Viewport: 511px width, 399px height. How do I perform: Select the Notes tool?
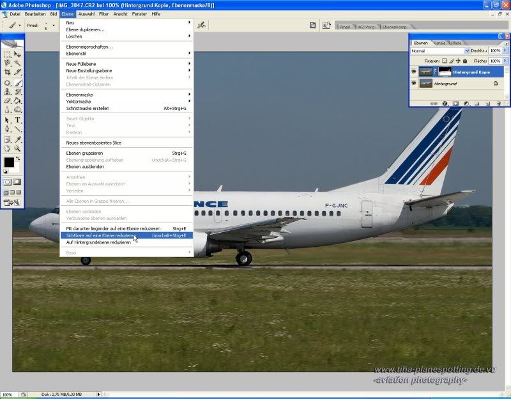7,140
